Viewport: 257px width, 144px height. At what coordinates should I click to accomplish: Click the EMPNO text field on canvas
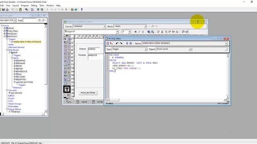(x=94, y=50)
